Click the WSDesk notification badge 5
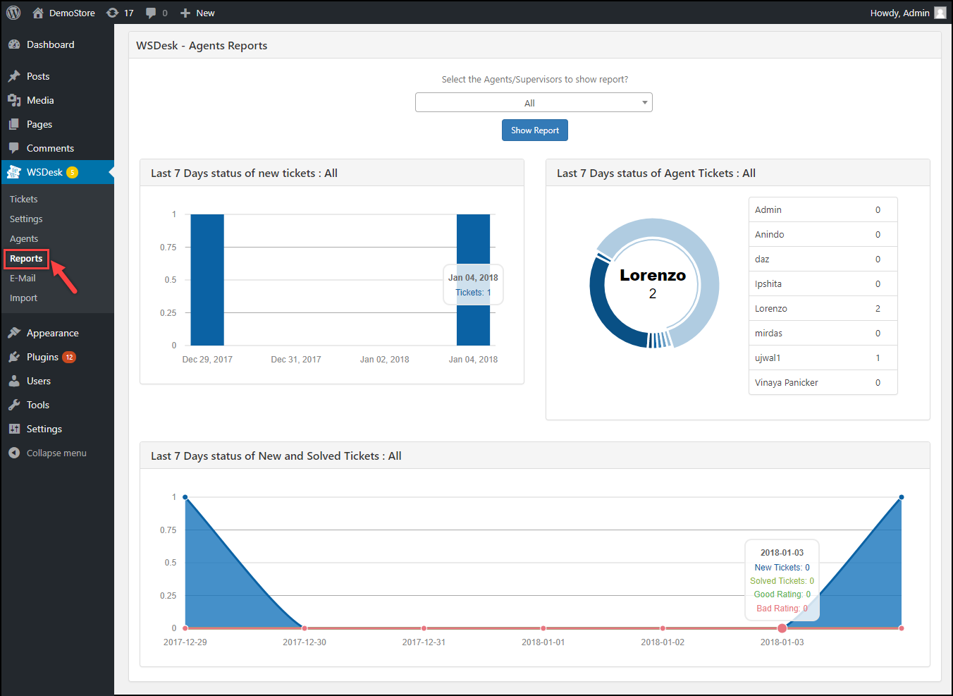The height and width of the screenshot is (696, 953). [72, 172]
